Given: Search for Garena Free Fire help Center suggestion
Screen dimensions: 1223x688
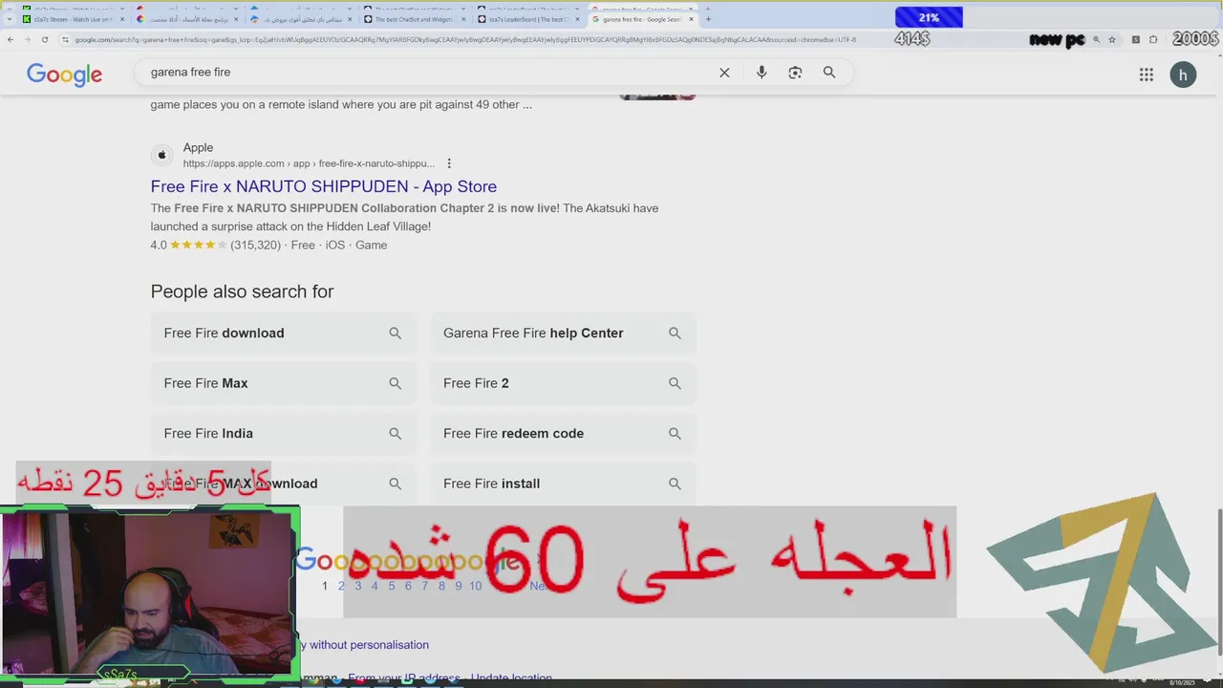Looking at the screenshot, I should point(563,333).
